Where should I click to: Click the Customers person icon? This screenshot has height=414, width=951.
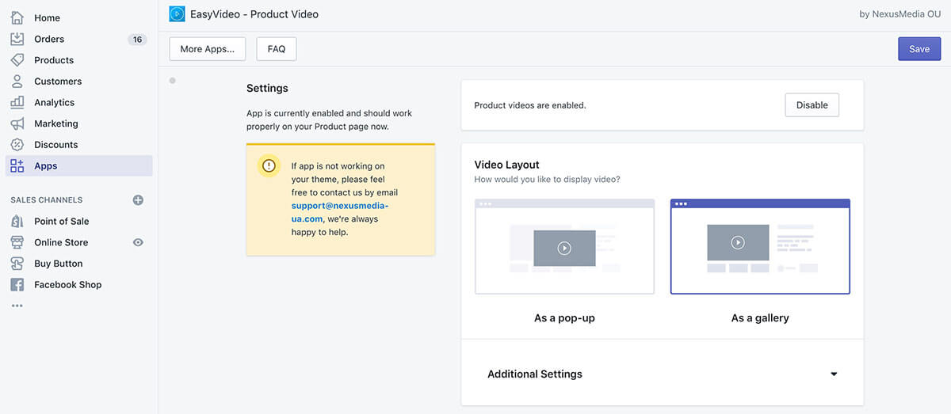(17, 82)
